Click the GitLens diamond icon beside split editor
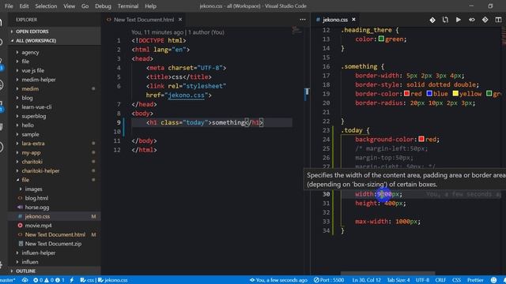The width and height of the screenshot is (506, 284). click(x=485, y=20)
